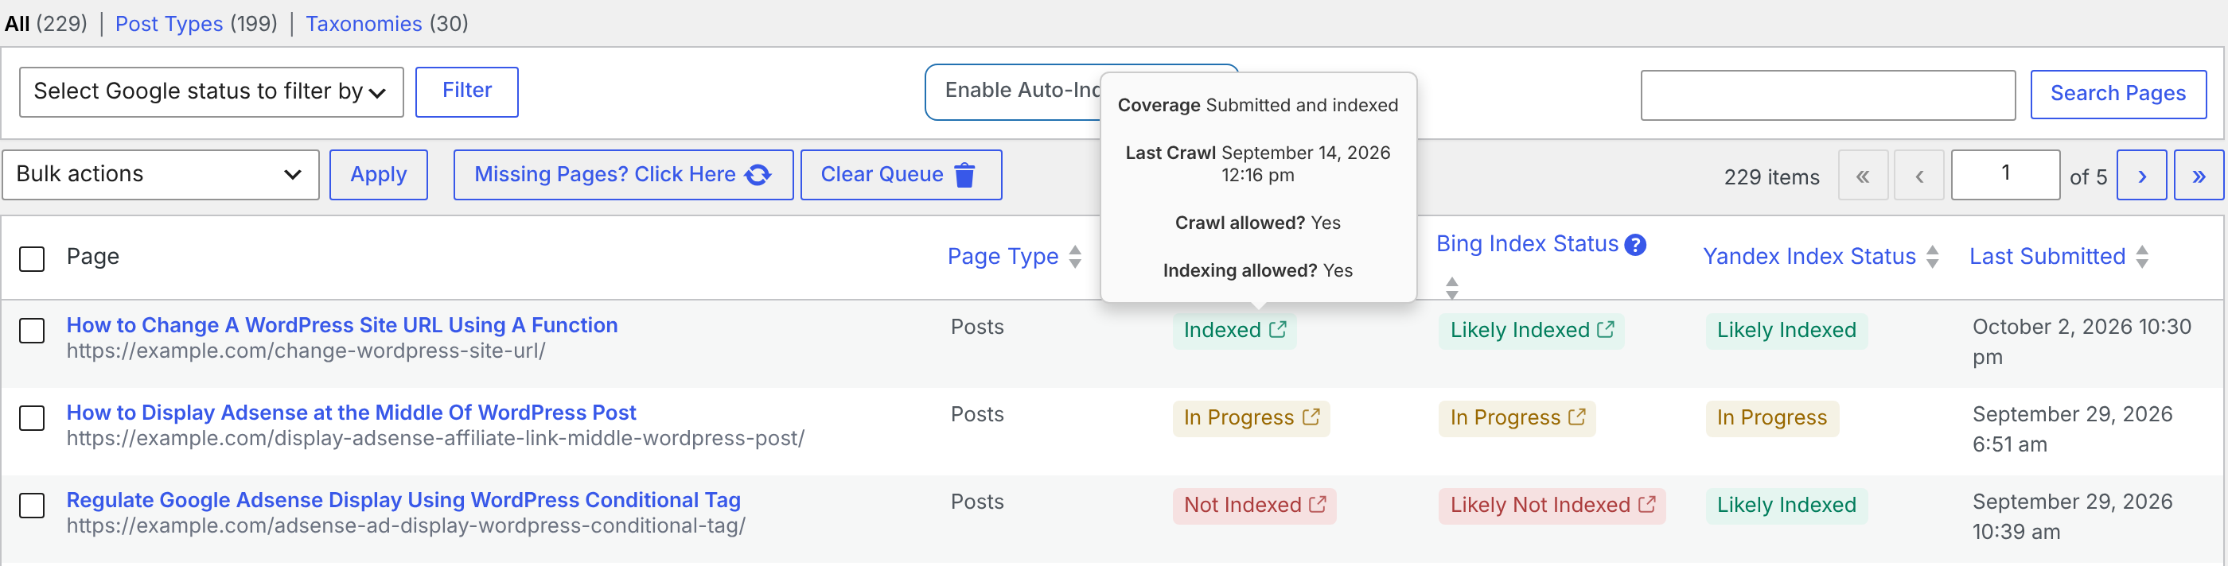Click the Apply bulk action button
Screen dimensions: 2228x566
(x=378, y=175)
